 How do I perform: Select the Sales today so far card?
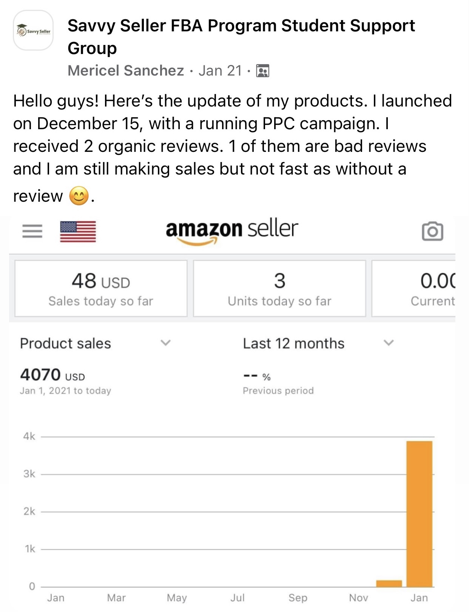point(101,289)
